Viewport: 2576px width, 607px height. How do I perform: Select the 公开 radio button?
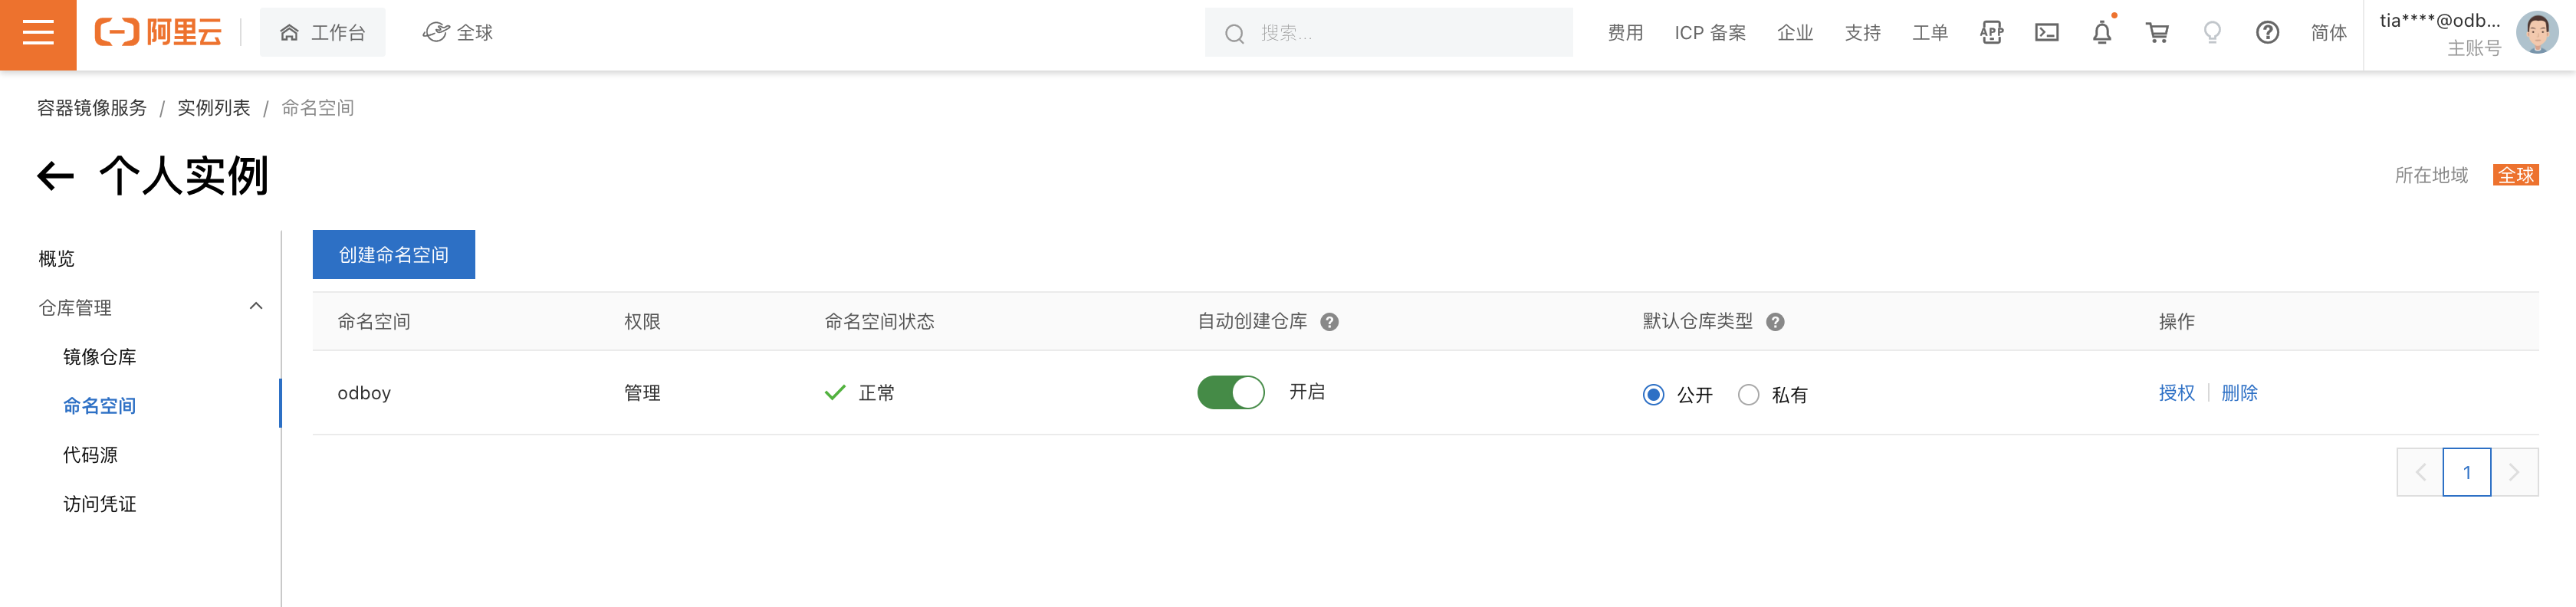point(1653,395)
